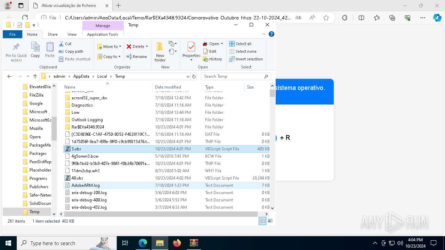Image resolution: width=445 pixels, height=250 pixels.
Task: Select Rar$EXa4348.9324 folder
Action: click(167, 127)
